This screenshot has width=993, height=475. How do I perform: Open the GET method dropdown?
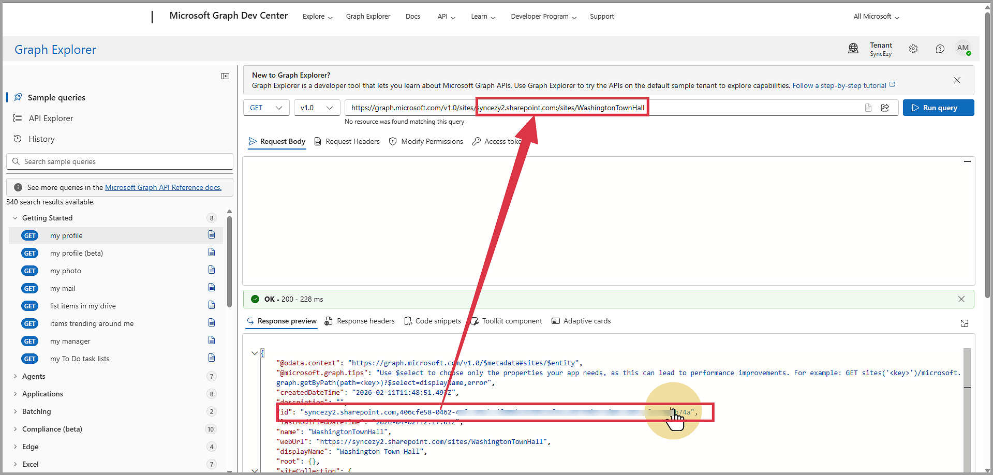[266, 108]
